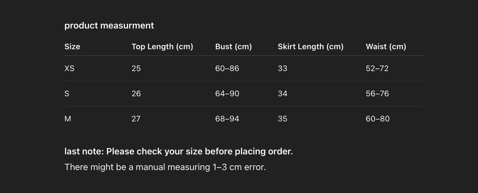This screenshot has width=478, height=193.
Task: Click the "Please check your size" note
Action: pyautogui.click(x=179, y=152)
